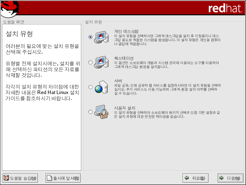Hide help with the 도움말 숨김 button

20,178
